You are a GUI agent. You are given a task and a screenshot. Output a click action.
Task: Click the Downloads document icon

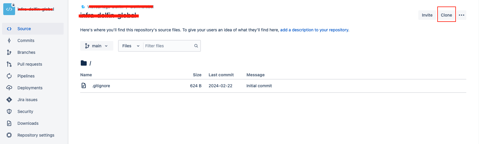tap(9, 123)
